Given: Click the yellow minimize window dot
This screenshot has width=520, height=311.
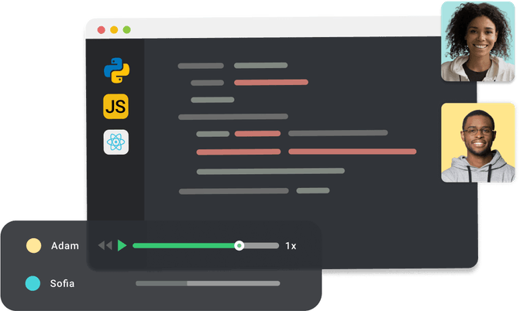Looking at the screenshot, I should point(114,30).
